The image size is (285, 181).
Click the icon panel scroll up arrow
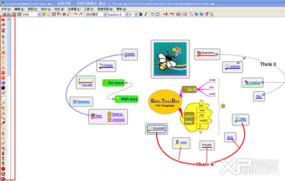coord(9,19)
